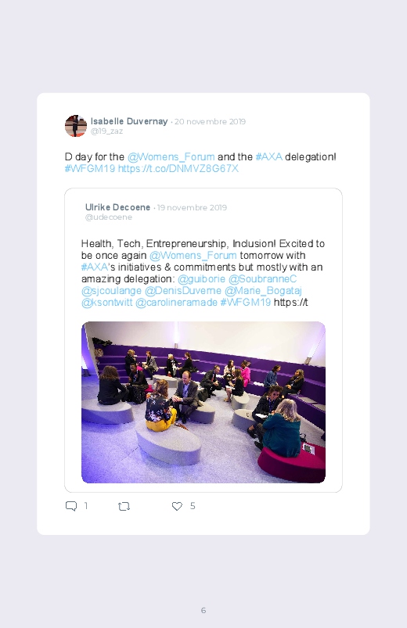Open the @udecoene handle
This screenshot has height=628, width=407.
109,217
